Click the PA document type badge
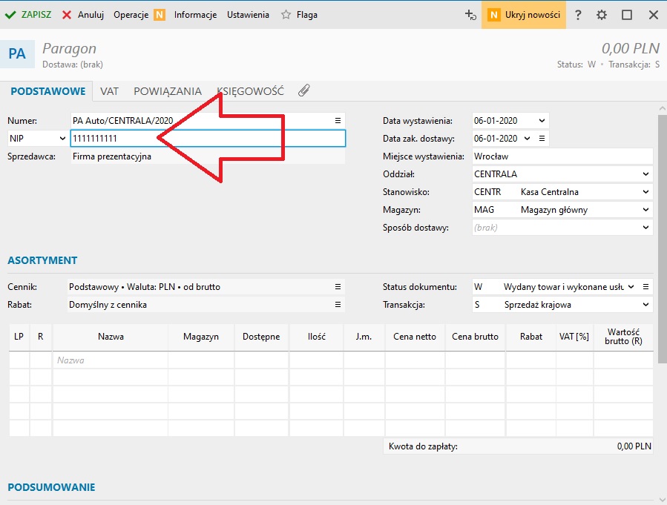This screenshot has height=505, width=667. tap(17, 54)
